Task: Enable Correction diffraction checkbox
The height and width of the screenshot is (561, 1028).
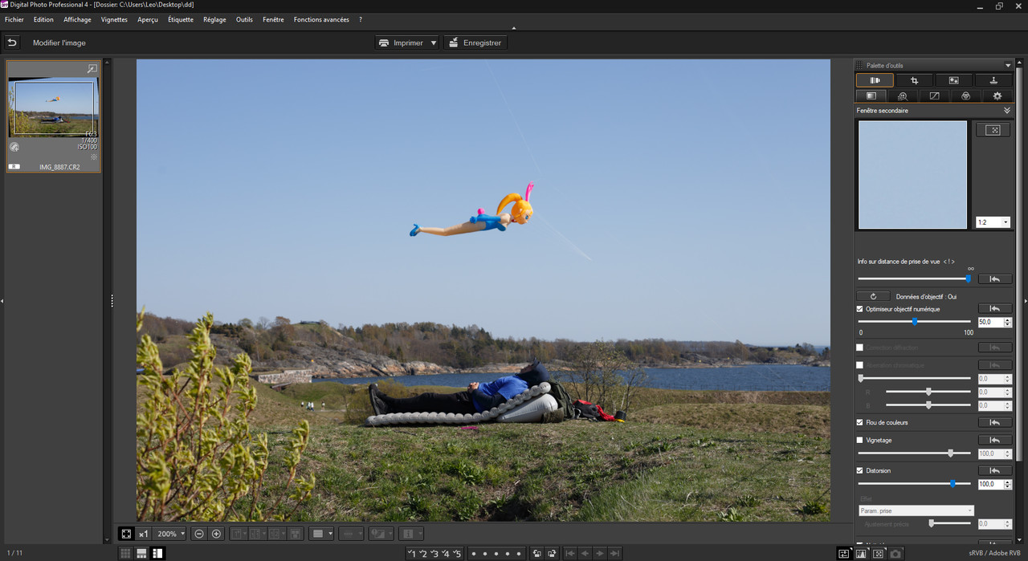Action: click(860, 348)
